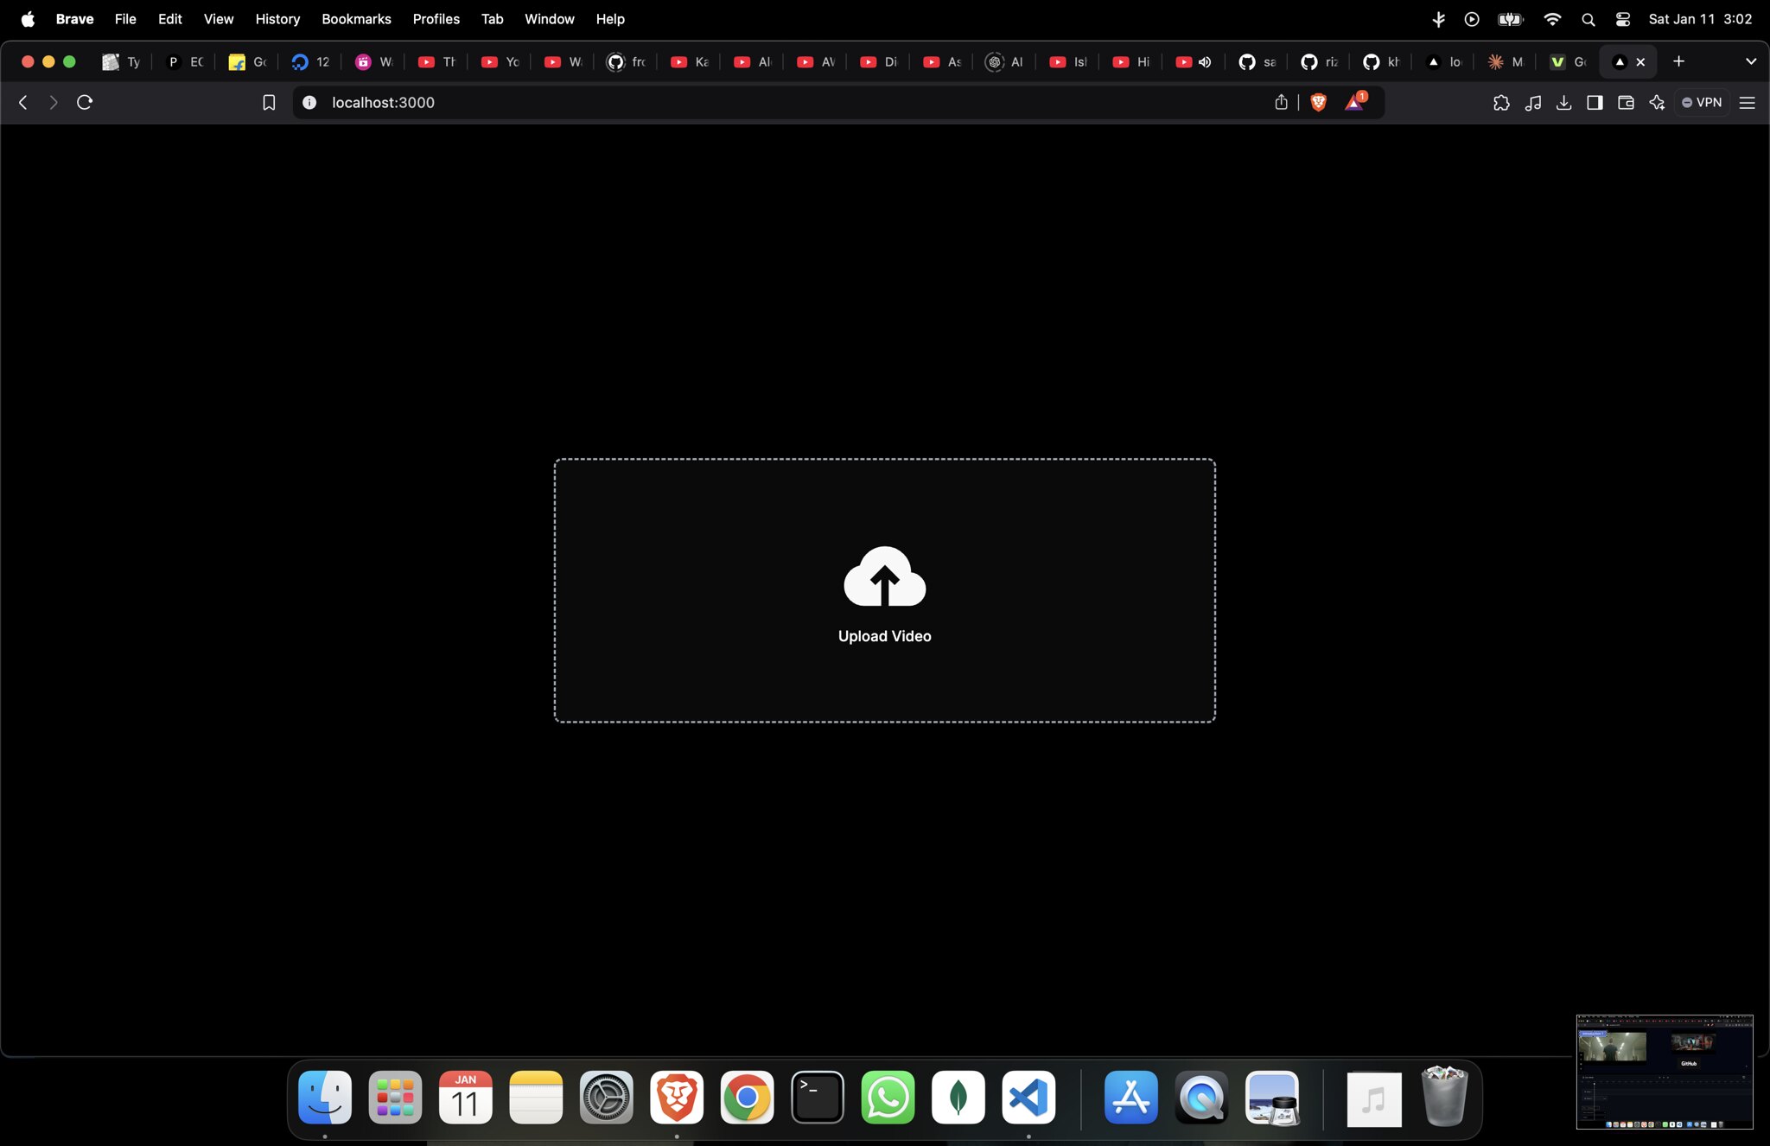Click the cloud upload icon
Screen dimensions: 1770x1146
(x=884, y=576)
